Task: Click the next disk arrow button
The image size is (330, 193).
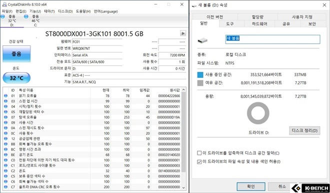Action: point(183,33)
